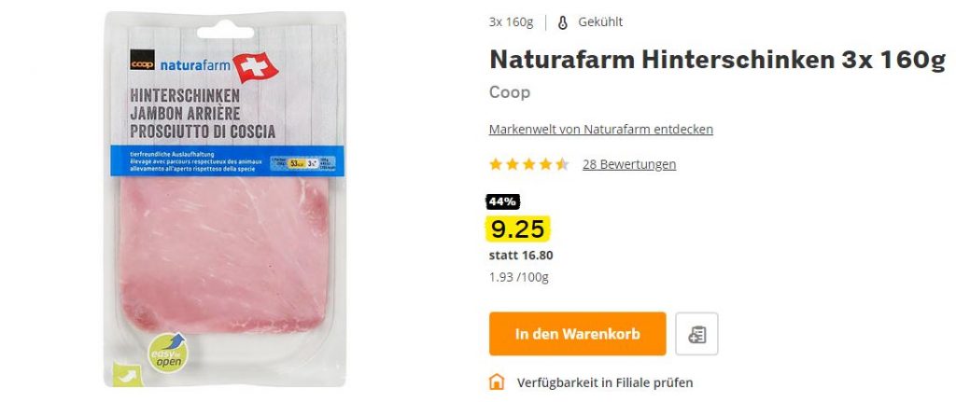Add product to shopping list icon
The height and width of the screenshot is (402, 956).
click(696, 334)
